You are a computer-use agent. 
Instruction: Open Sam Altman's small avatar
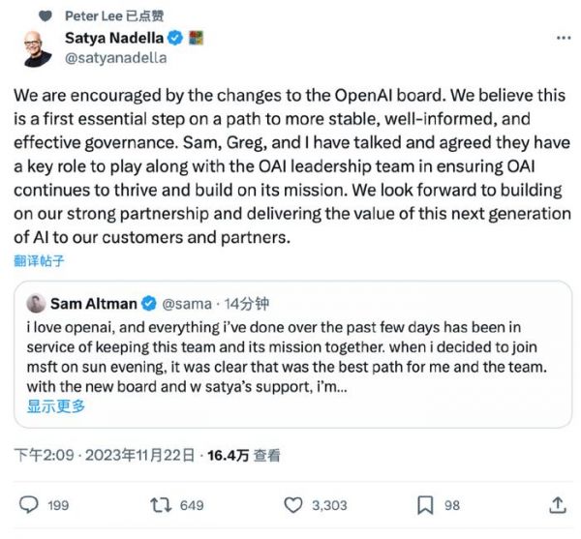35,304
